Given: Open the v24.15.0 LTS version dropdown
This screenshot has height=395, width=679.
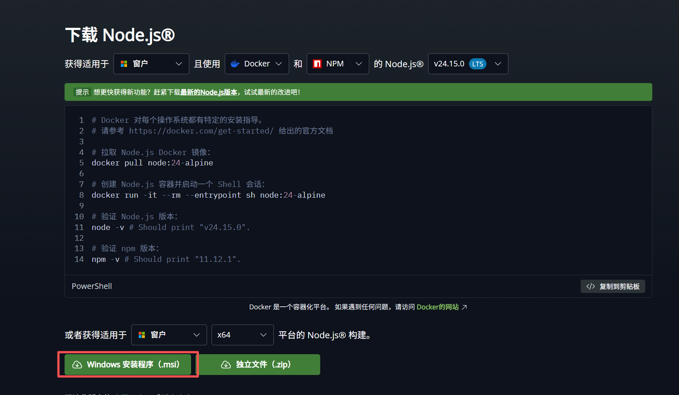Looking at the screenshot, I should click(468, 64).
